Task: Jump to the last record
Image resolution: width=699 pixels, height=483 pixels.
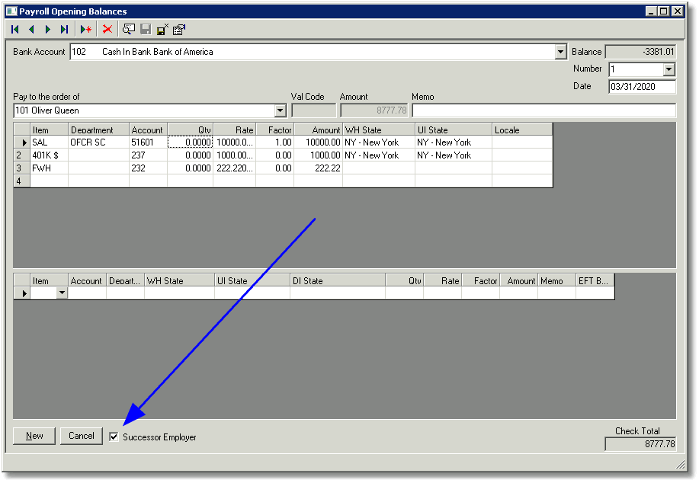Action: pos(64,30)
